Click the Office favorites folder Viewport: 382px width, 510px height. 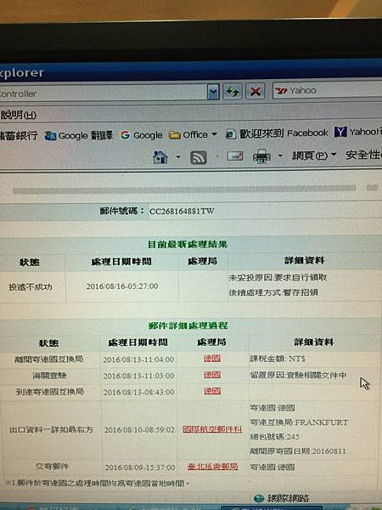(x=189, y=134)
